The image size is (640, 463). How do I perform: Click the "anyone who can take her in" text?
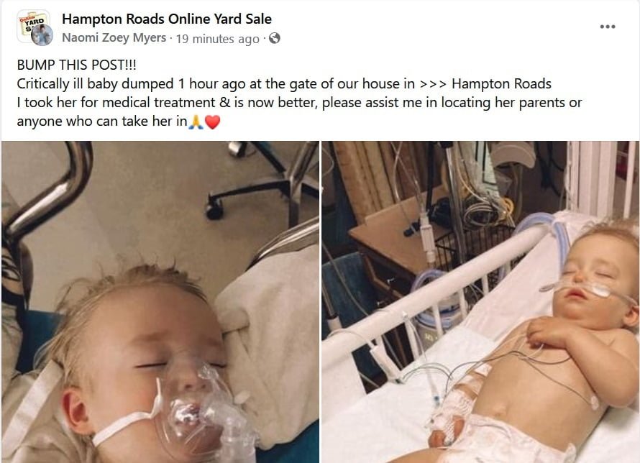click(101, 122)
